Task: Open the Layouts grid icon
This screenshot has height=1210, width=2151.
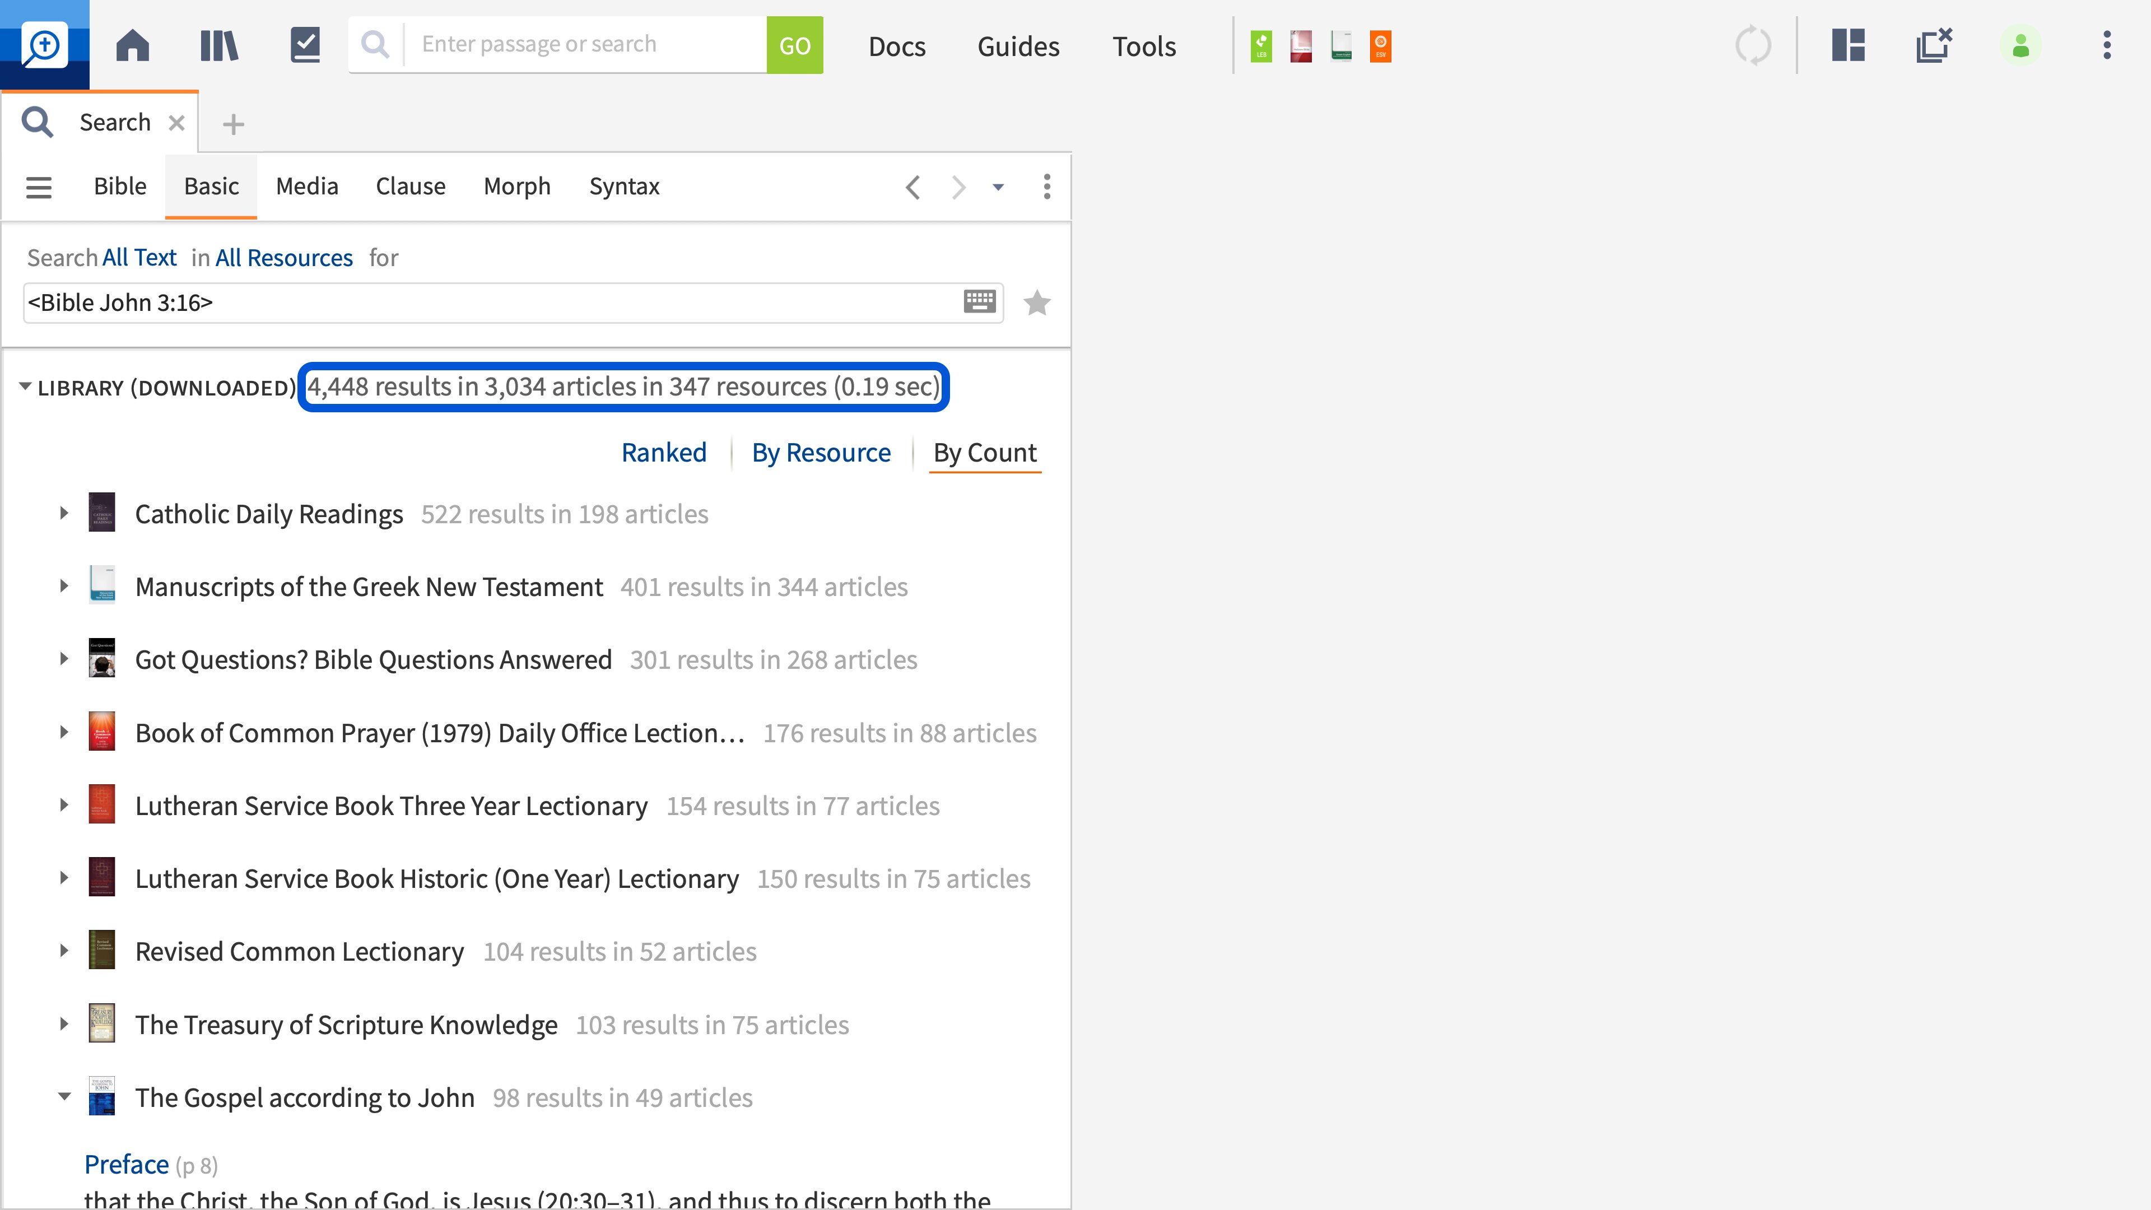Action: [x=1848, y=45]
